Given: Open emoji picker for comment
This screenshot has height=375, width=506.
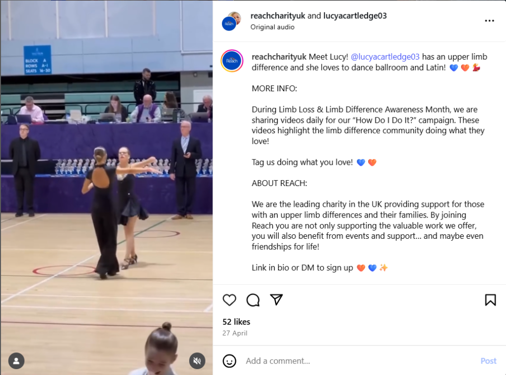Looking at the screenshot, I should [229, 361].
